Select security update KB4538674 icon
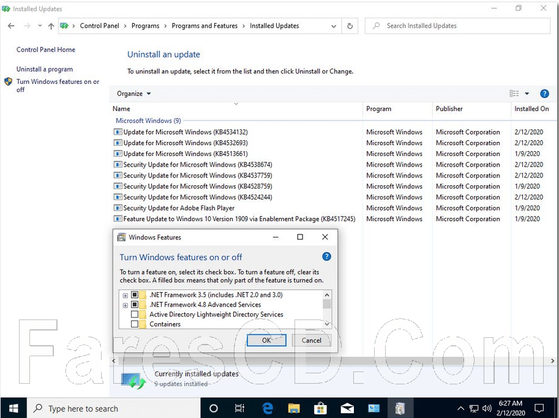The image size is (559, 418). click(118, 164)
